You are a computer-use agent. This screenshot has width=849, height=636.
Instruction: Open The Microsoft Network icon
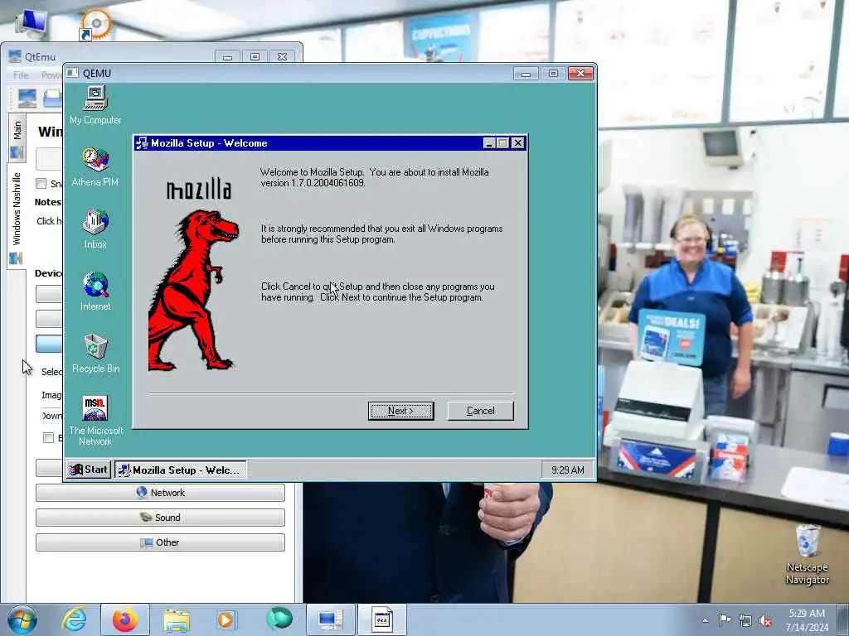95,421
